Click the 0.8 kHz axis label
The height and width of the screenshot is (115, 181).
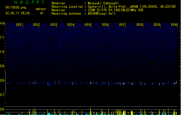2,80
